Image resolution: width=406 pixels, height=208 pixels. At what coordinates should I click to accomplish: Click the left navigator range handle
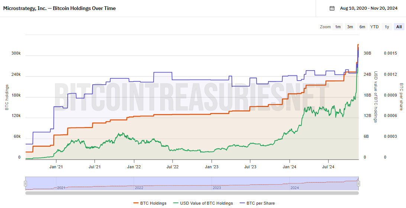[25, 183]
